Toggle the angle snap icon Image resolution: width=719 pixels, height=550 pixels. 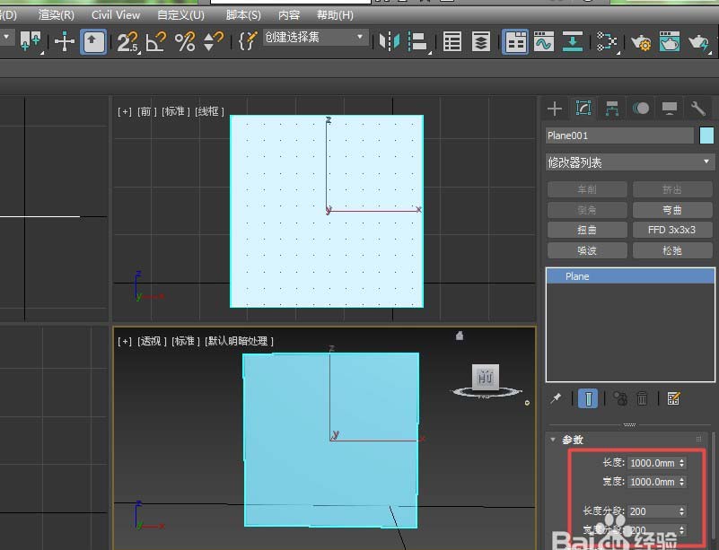(x=156, y=41)
